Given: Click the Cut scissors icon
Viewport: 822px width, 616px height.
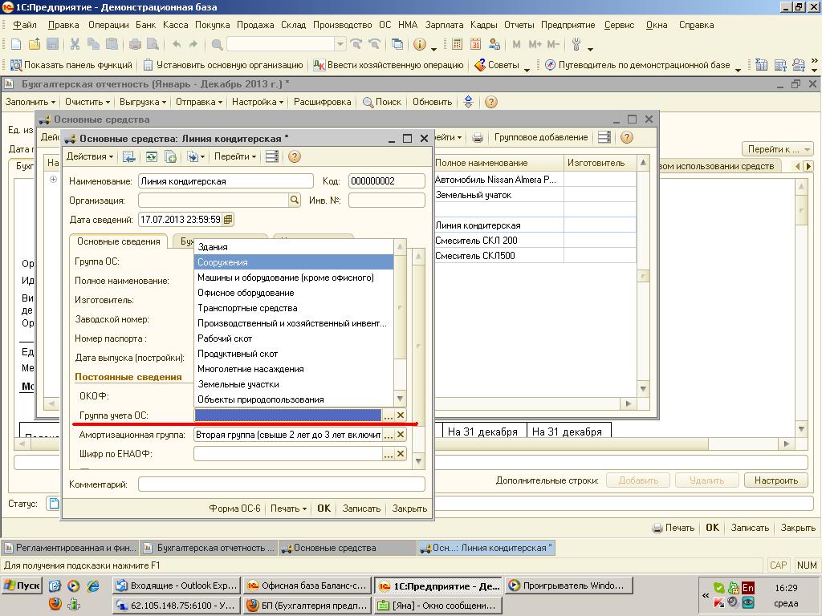Looking at the screenshot, I should 75,45.
